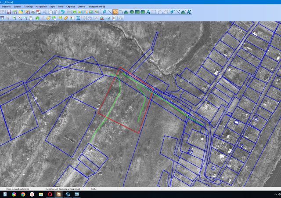
Task: Open the Text style settings
Action: point(189,12)
